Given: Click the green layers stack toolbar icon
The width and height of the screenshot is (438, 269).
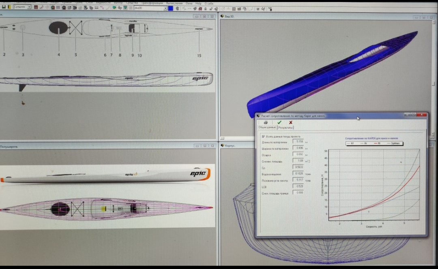Looking at the screenshot, I should pos(114,8).
